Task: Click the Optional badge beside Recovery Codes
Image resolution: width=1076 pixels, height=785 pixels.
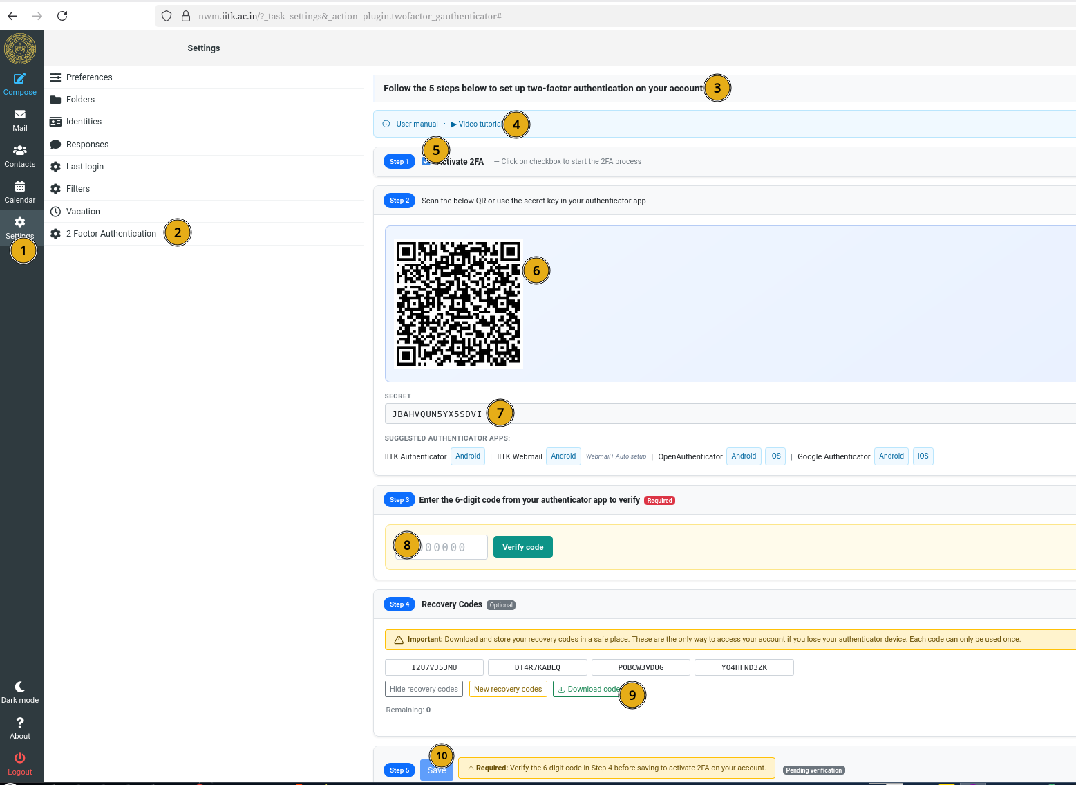Action: [x=501, y=605]
